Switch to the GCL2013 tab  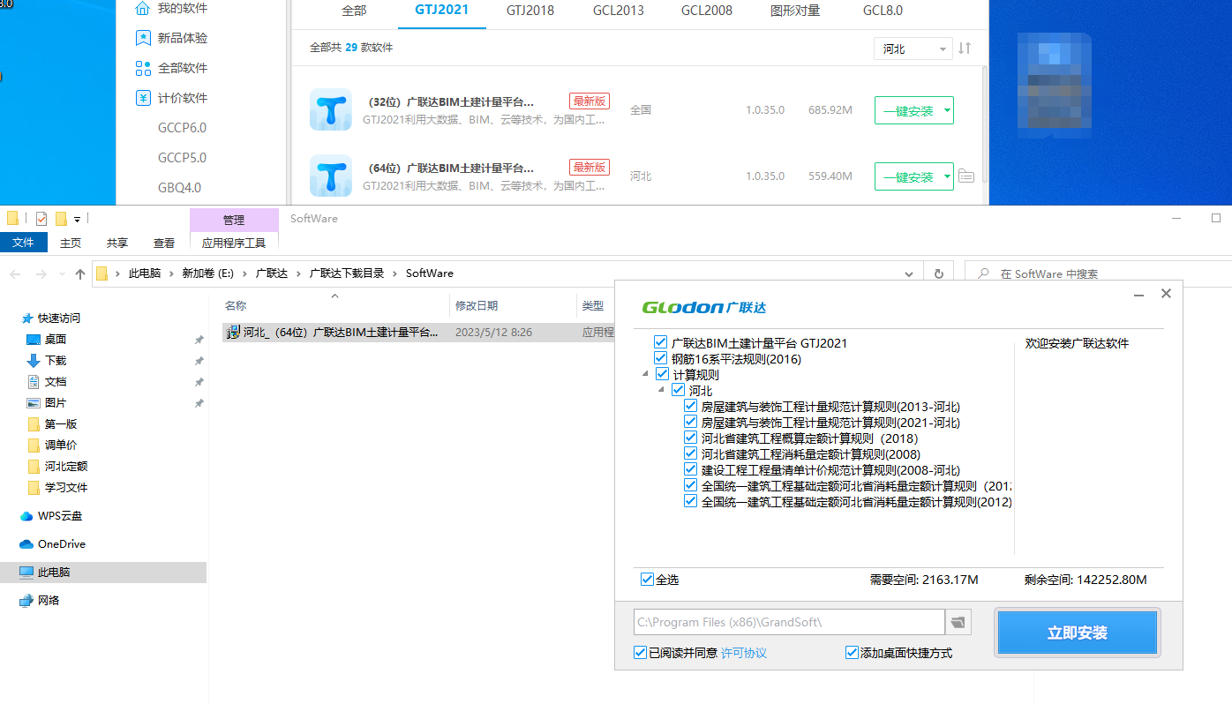pyautogui.click(x=618, y=11)
